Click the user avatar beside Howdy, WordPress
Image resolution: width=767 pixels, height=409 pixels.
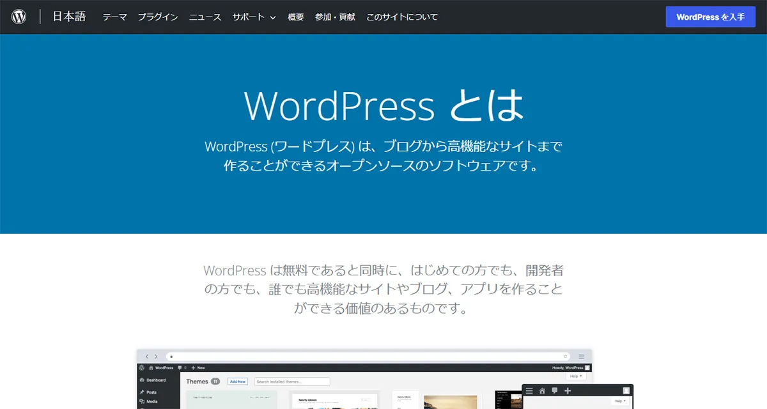(586, 367)
